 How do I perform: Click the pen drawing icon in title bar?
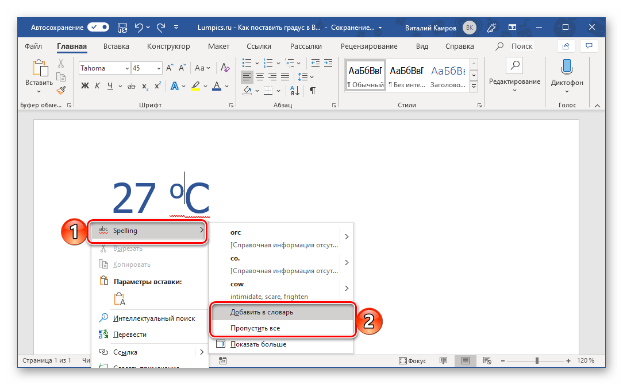(491, 28)
